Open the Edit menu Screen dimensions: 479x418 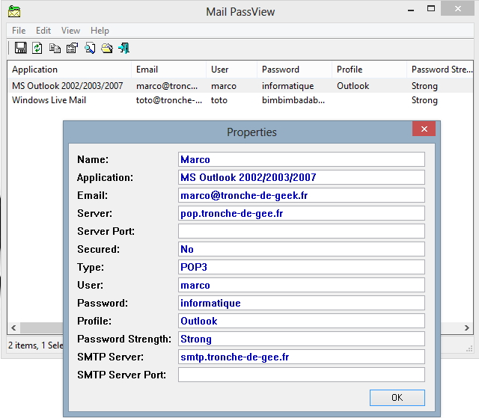(43, 31)
